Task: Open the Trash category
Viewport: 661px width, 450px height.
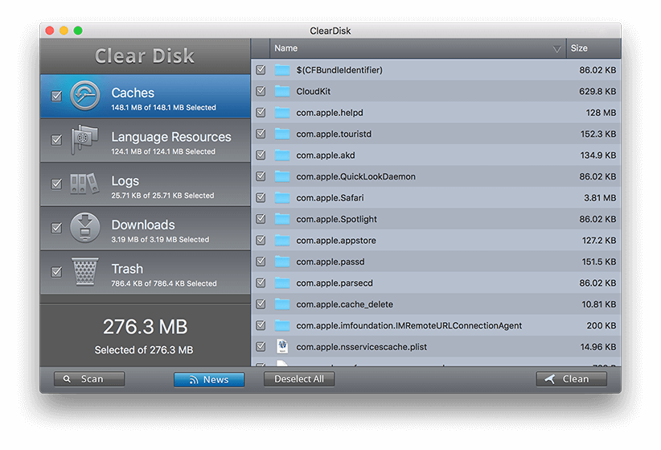Action: [146, 272]
